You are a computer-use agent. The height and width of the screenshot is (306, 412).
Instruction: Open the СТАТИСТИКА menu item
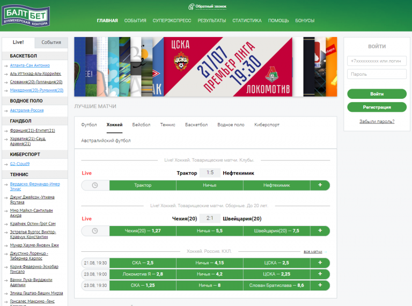[247, 20]
